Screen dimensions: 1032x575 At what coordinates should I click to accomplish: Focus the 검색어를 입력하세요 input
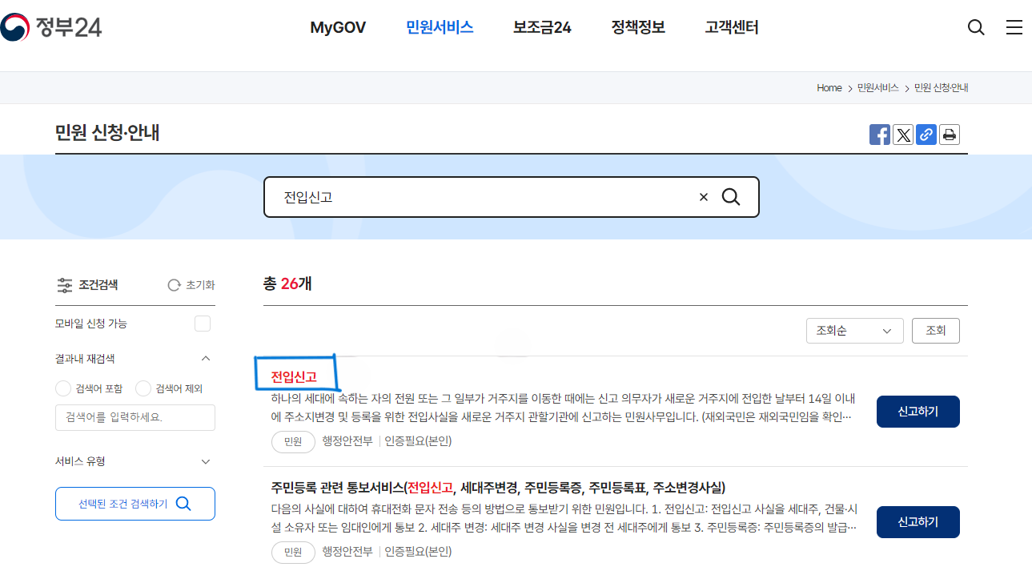point(135,417)
